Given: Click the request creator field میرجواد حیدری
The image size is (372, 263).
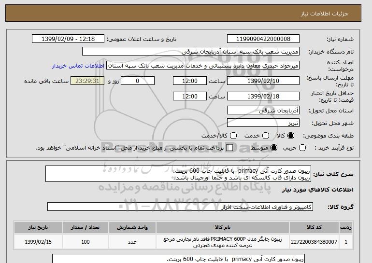Looking at the screenshot, I should coord(203,66).
